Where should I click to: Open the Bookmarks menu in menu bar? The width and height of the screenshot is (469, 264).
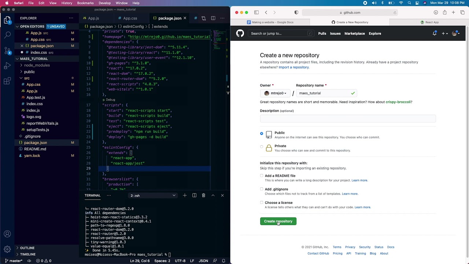pyautogui.click(x=85, y=3)
